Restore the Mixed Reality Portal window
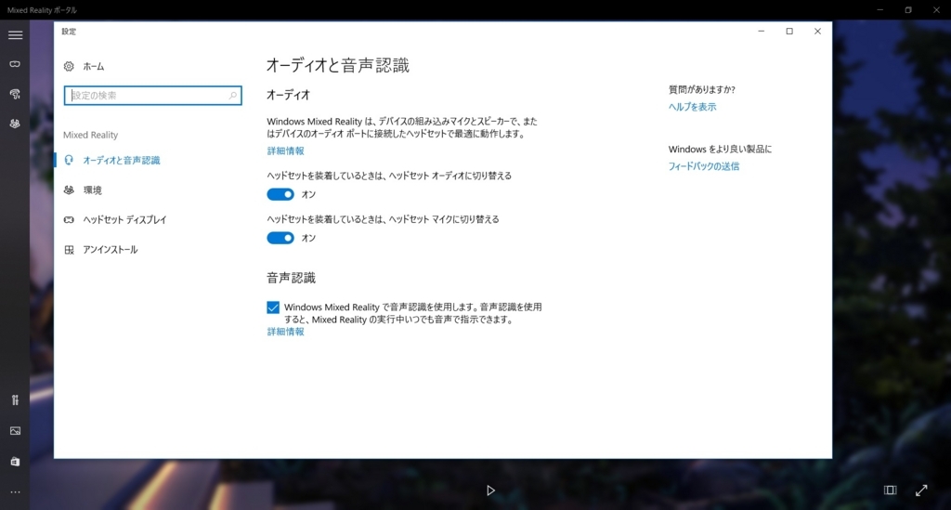 908,9
